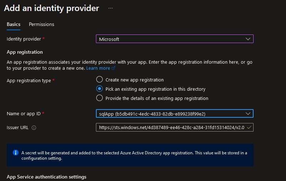This screenshot has width=286, height=181.
Task: Open the Learn more link
Action: point(98,68)
